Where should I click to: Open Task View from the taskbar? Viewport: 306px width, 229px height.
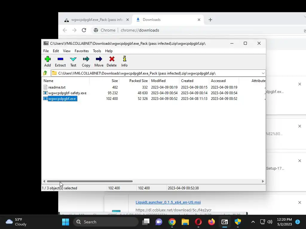pos(146,222)
